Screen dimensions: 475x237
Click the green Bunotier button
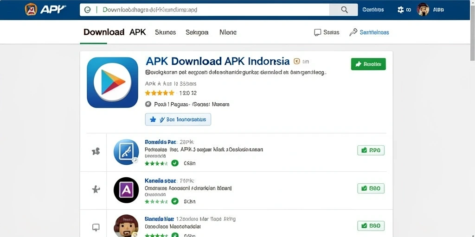point(368,64)
